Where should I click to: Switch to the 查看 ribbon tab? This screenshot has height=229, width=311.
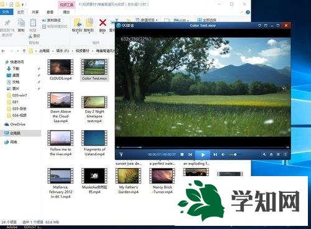[x=50, y=12]
